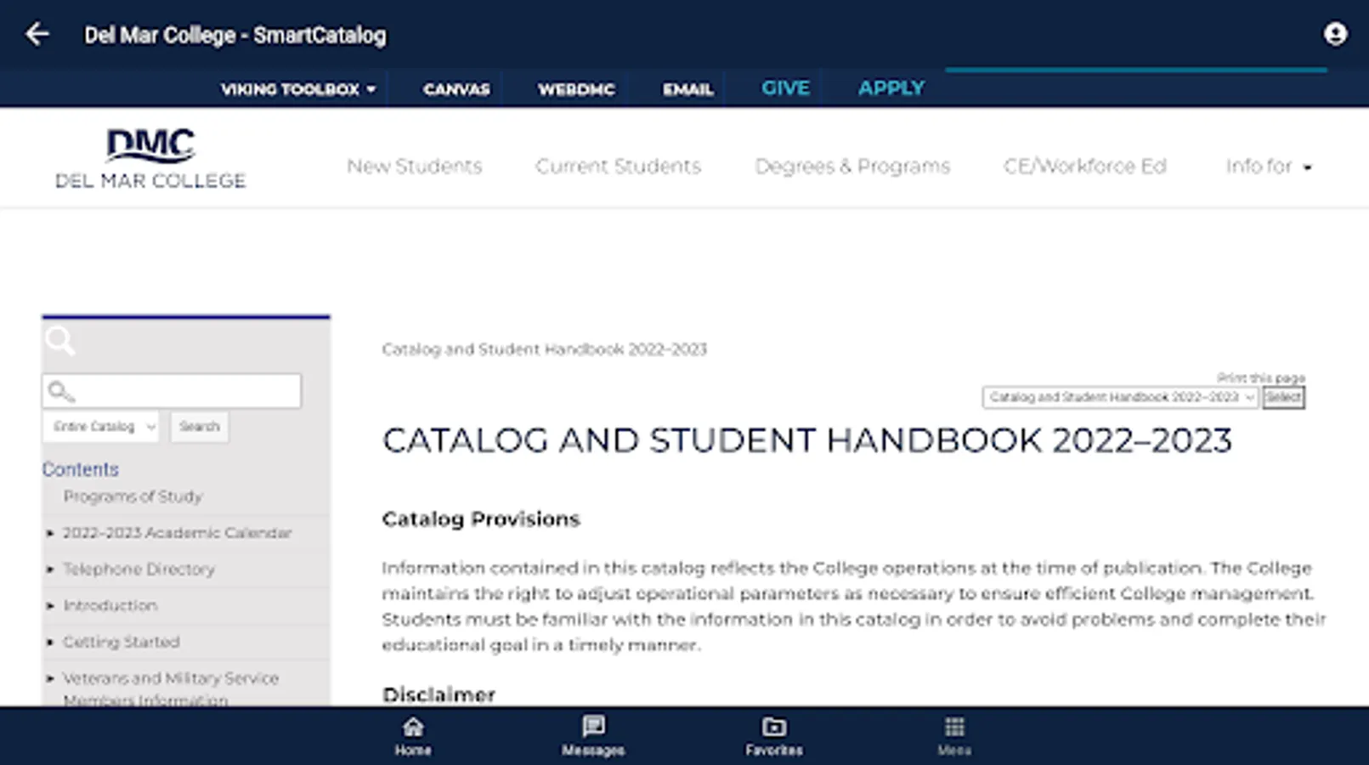The height and width of the screenshot is (765, 1369).
Task: Expand the Introduction section arrow
Action: (x=50, y=606)
